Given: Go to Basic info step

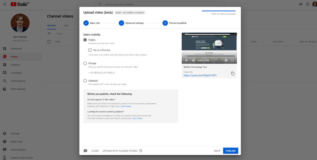Looking at the screenshot, I should pyautogui.click(x=86, y=23).
